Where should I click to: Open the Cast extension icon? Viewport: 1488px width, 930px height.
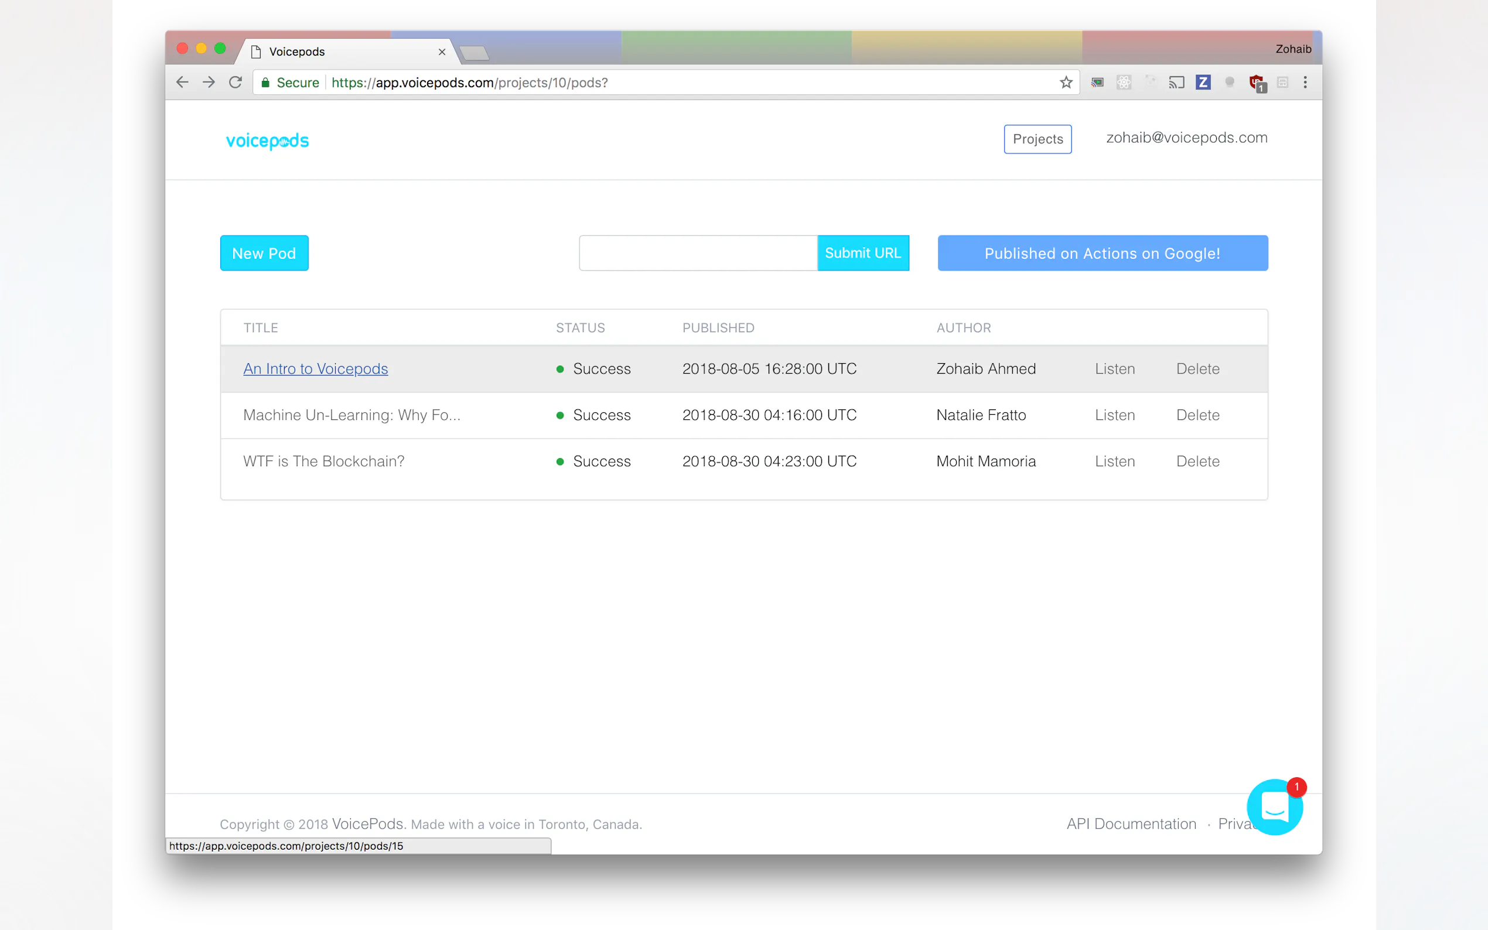point(1176,83)
